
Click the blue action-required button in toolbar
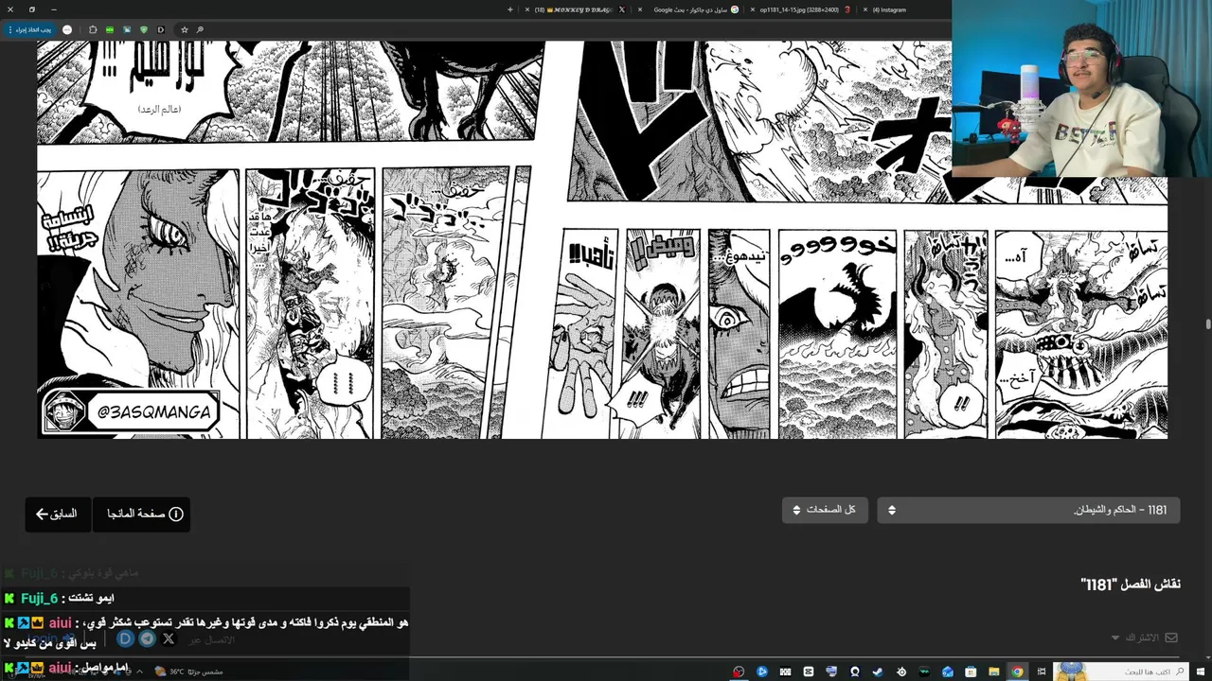tap(30, 29)
